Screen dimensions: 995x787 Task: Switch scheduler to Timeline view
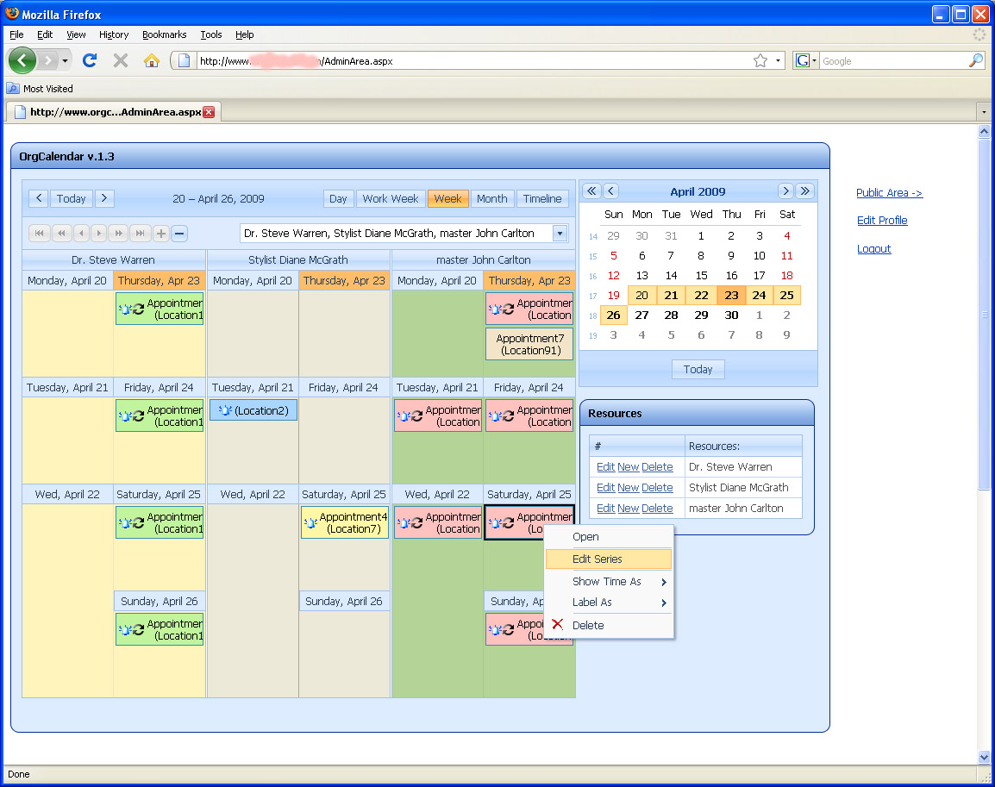pyautogui.click(x=542, y=198)
